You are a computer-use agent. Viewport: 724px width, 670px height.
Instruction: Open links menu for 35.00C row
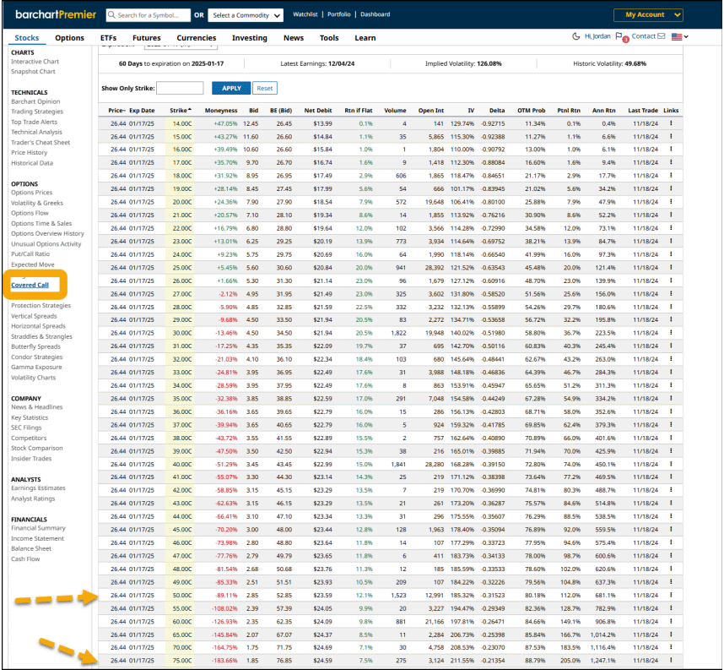pos(671,399)
